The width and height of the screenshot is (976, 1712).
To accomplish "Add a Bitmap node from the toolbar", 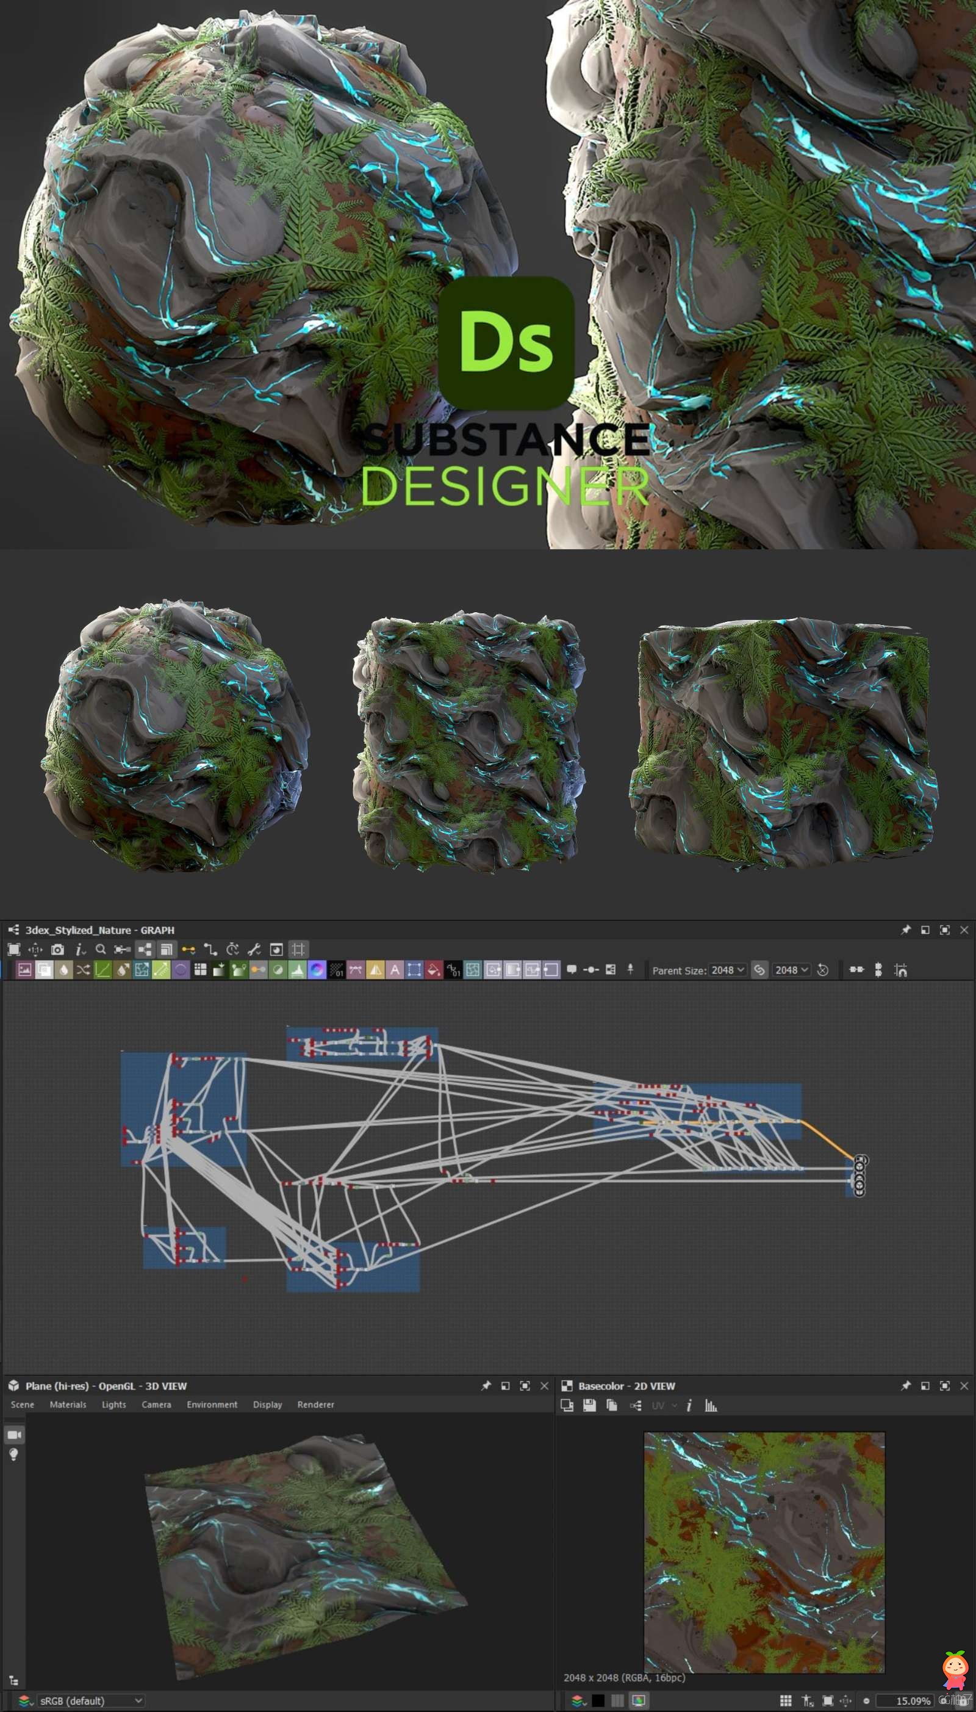I will pyautogui.click(x=25, y=970).
